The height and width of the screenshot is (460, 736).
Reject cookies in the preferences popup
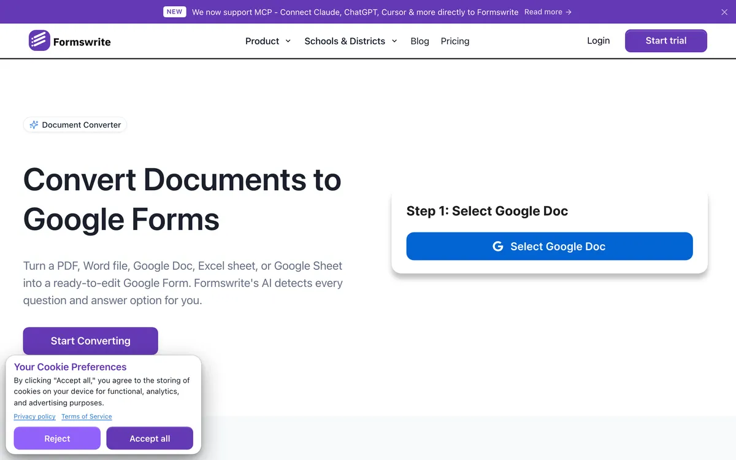(x=57, y=439)
